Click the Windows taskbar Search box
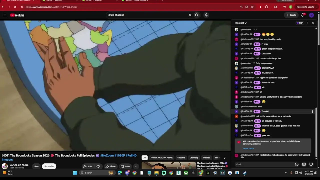The image size is (320, 180). pos(97,173)
